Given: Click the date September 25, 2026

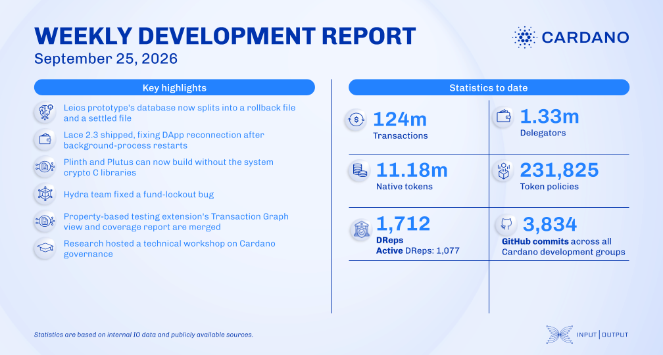Looking at the screenshot, I should [x=106, y=59].
